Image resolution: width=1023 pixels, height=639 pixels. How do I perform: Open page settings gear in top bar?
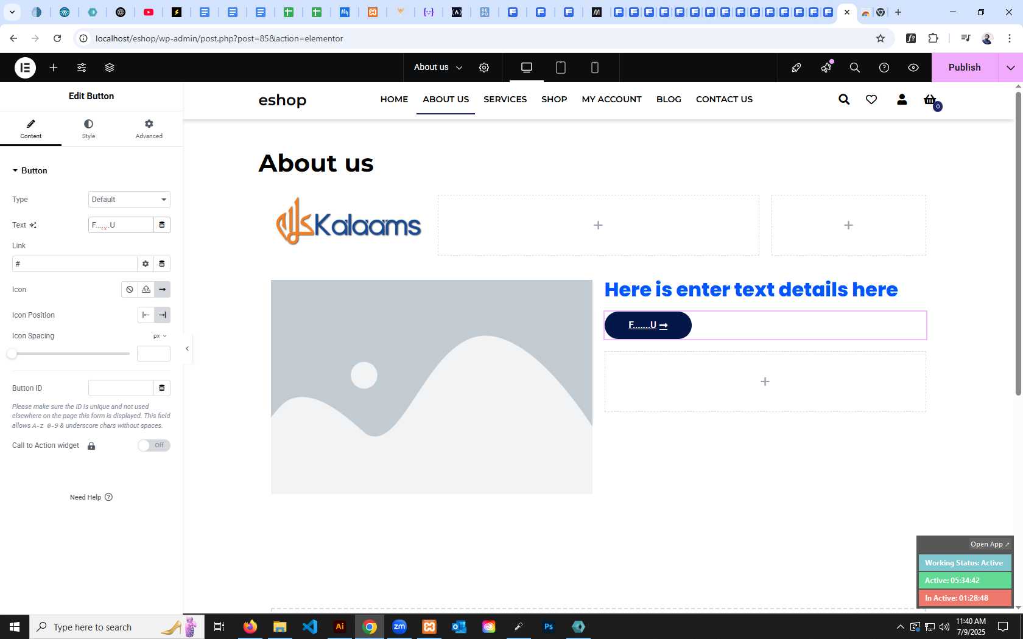tap(484, 68)
